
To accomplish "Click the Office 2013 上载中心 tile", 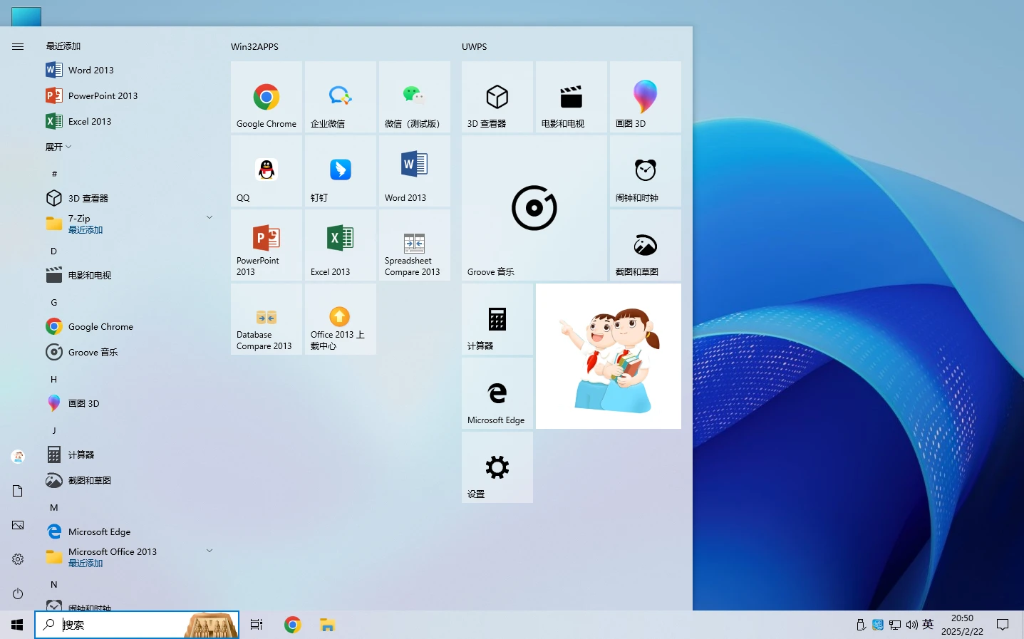I will point(341,319).
